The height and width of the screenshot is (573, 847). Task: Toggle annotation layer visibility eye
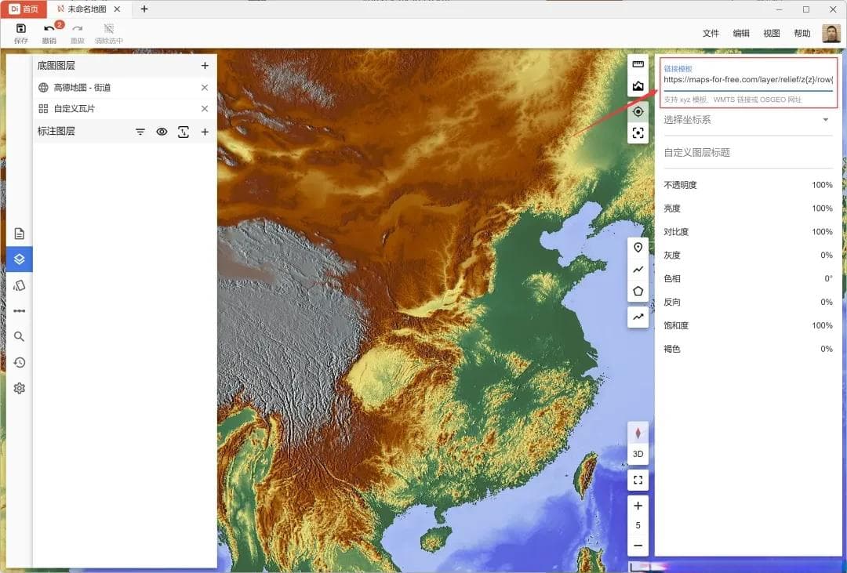pyautogui.click(x=162, y=132)
